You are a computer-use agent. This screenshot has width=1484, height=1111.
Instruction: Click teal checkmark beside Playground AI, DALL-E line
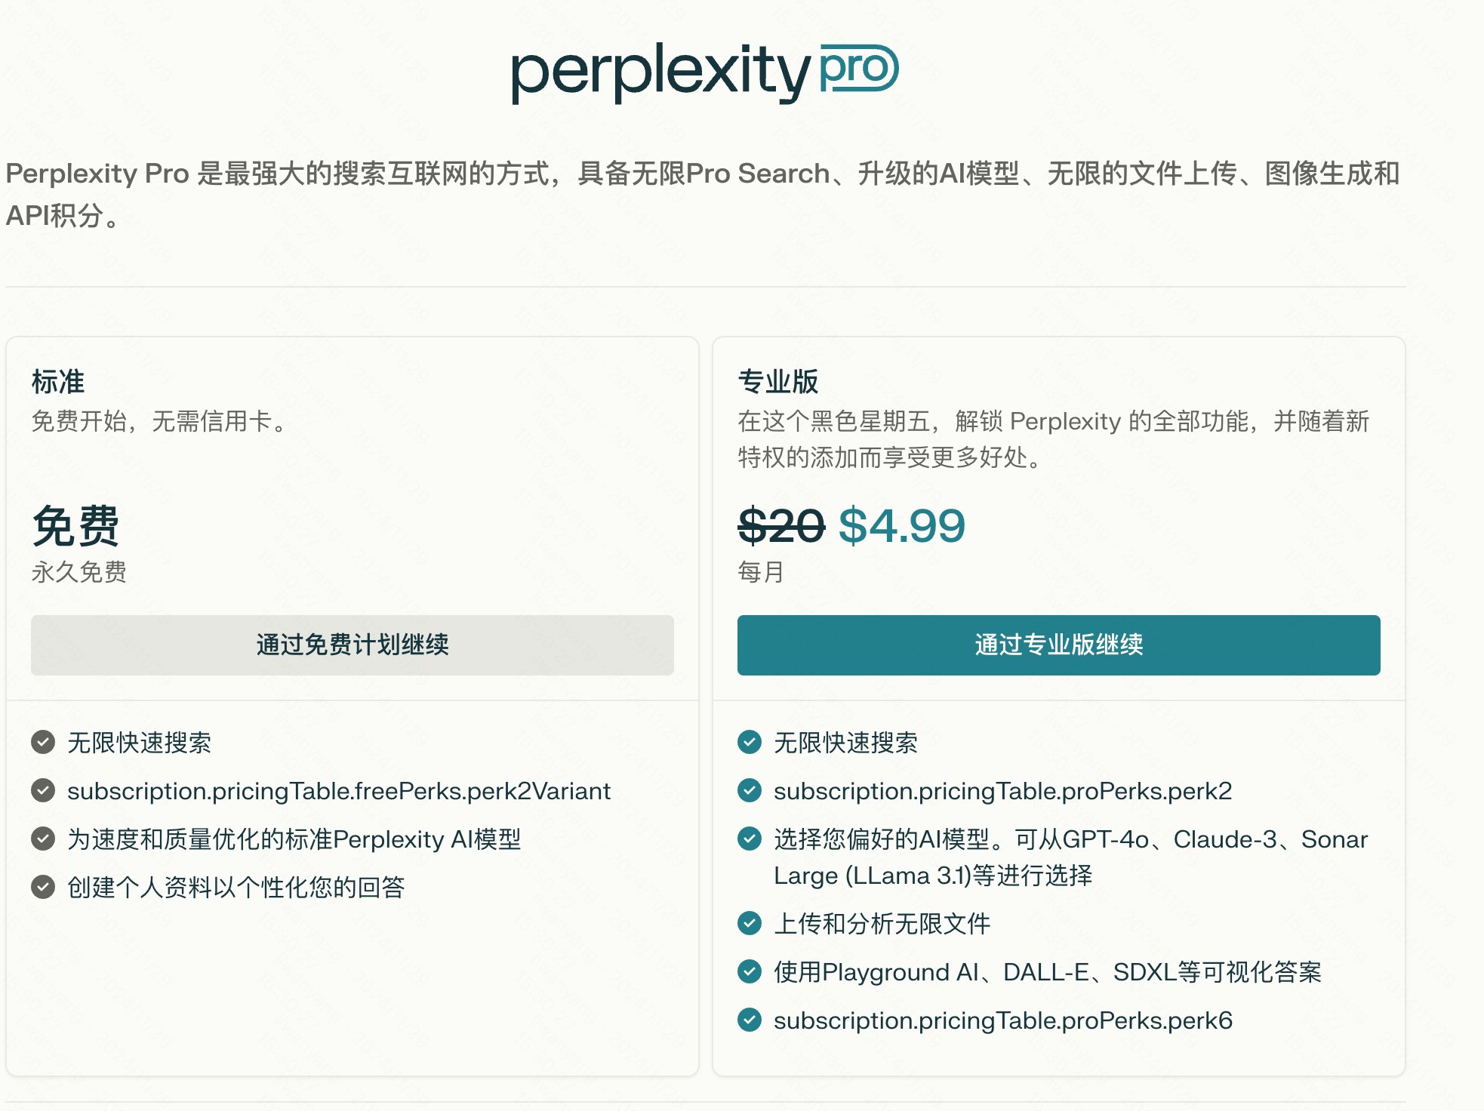tap(750, 972)
